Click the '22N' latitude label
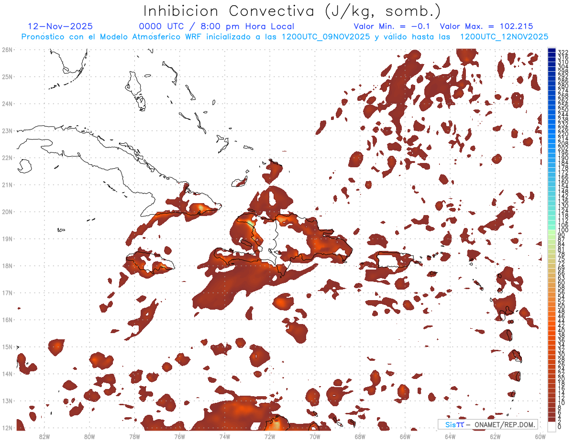The image size is (574, 443). point(7,158)
